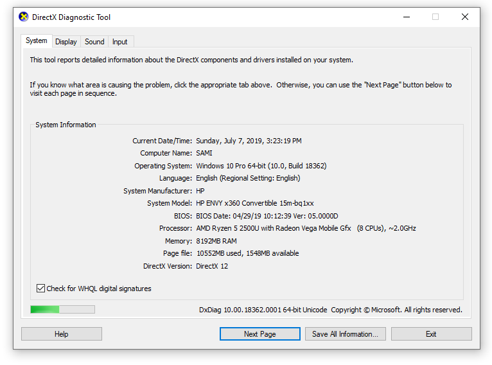Close the DirectX Diagnostic Tool window

click(465, 17)
